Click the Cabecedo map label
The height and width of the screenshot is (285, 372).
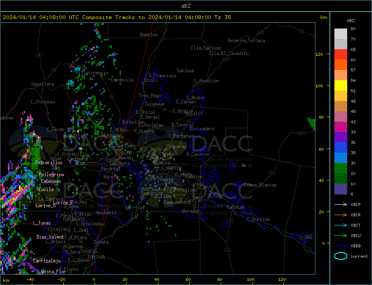[x=51, y=181]
